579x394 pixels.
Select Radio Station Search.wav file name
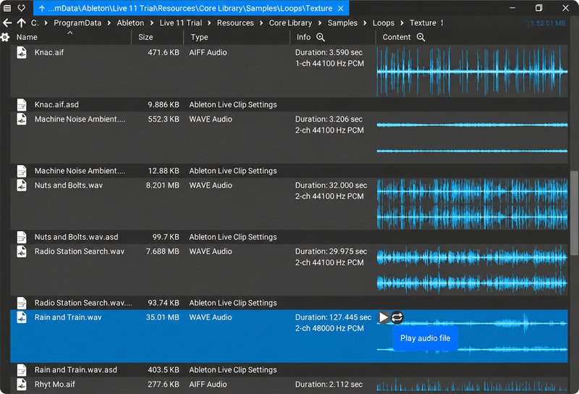(x=80, y=251)
